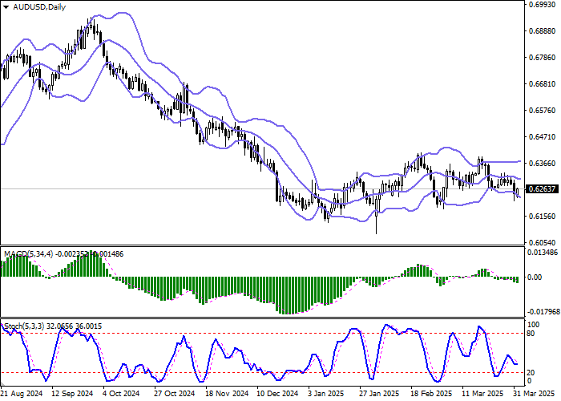Click the 0.60540 price axis label
This screenshot has width=561, height=401.
coord(543,242)
